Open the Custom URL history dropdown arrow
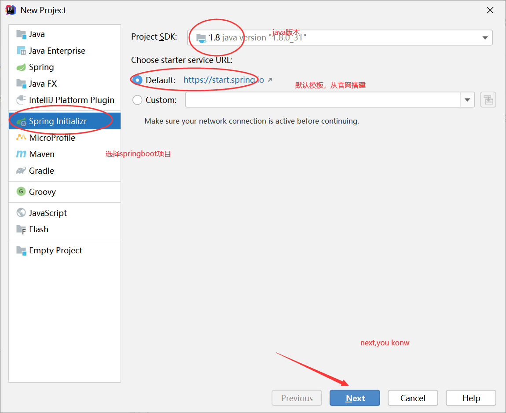The height and width of the screenshot is (413, 506). click(467, 100)
